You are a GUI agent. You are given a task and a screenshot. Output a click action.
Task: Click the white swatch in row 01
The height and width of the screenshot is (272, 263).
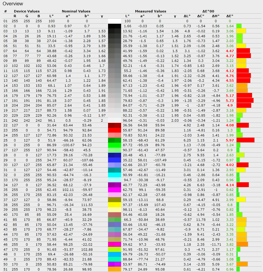pos(115,21)
